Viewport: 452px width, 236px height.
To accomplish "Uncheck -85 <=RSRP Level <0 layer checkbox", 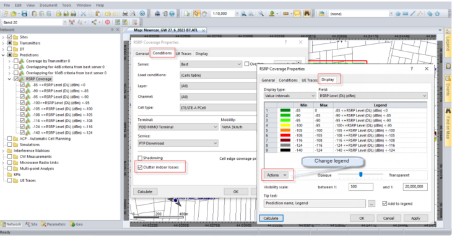I will [22, 85].
